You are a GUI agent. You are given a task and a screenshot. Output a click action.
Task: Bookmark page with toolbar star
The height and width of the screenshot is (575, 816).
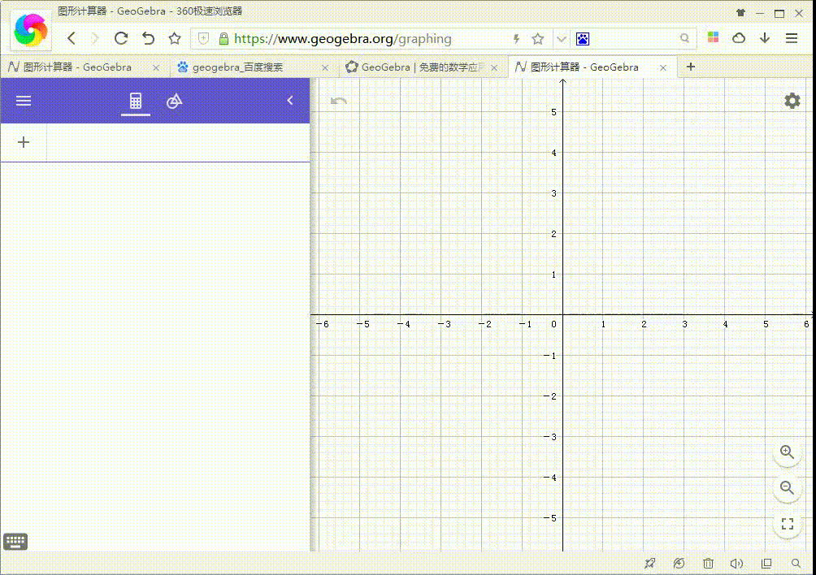coord(175,38)
